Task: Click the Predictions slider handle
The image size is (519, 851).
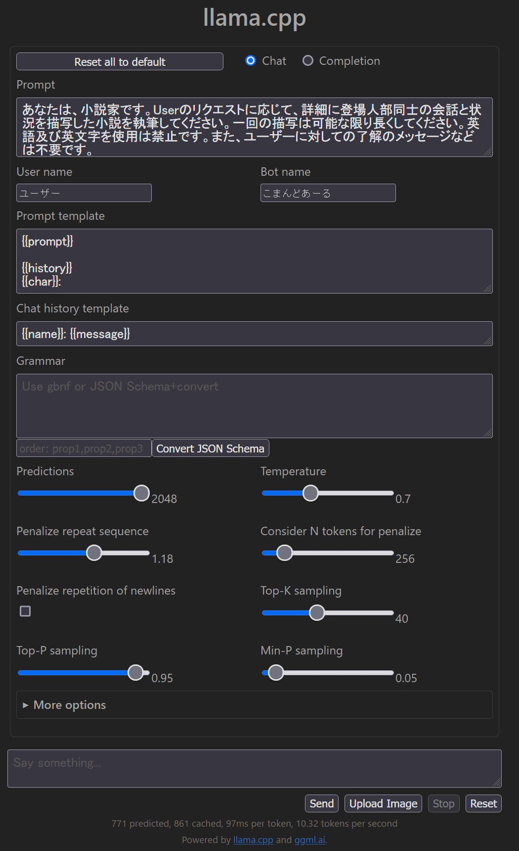Action: (142, 493)
